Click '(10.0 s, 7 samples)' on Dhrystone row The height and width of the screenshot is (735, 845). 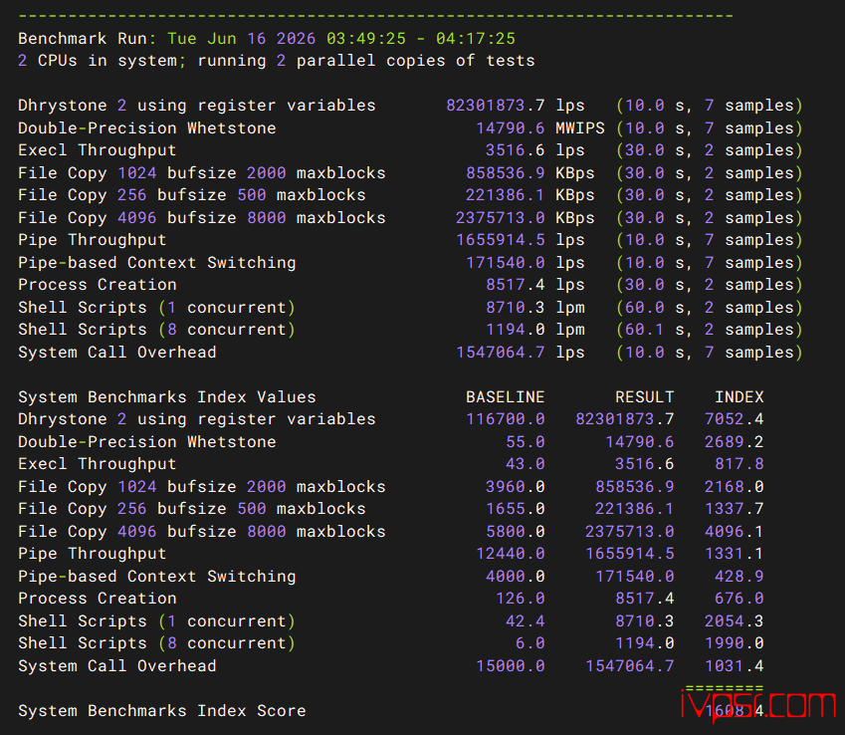[710, 106]
